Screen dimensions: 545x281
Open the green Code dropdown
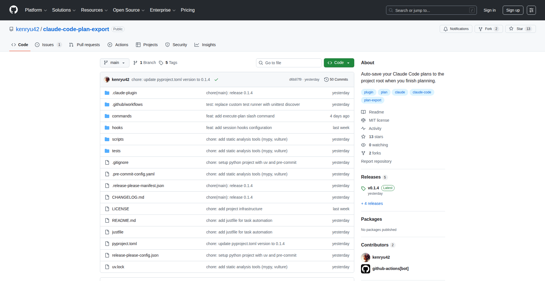point(339,63)
